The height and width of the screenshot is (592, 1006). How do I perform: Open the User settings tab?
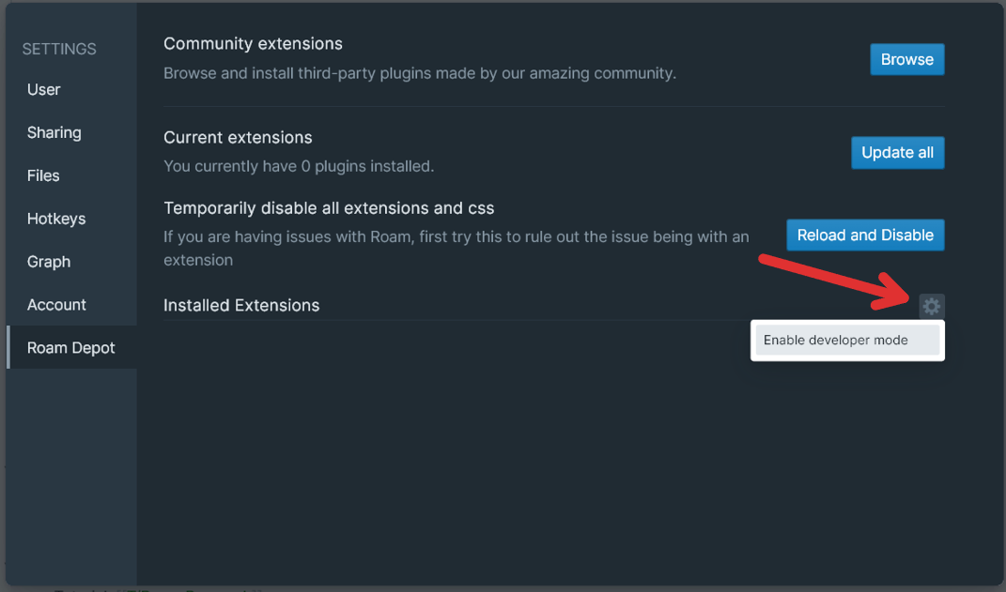[44, 90]
